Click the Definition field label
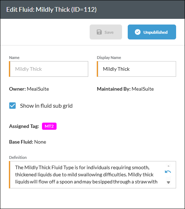Viewport: 185px width, 209px height. [18, 157]
